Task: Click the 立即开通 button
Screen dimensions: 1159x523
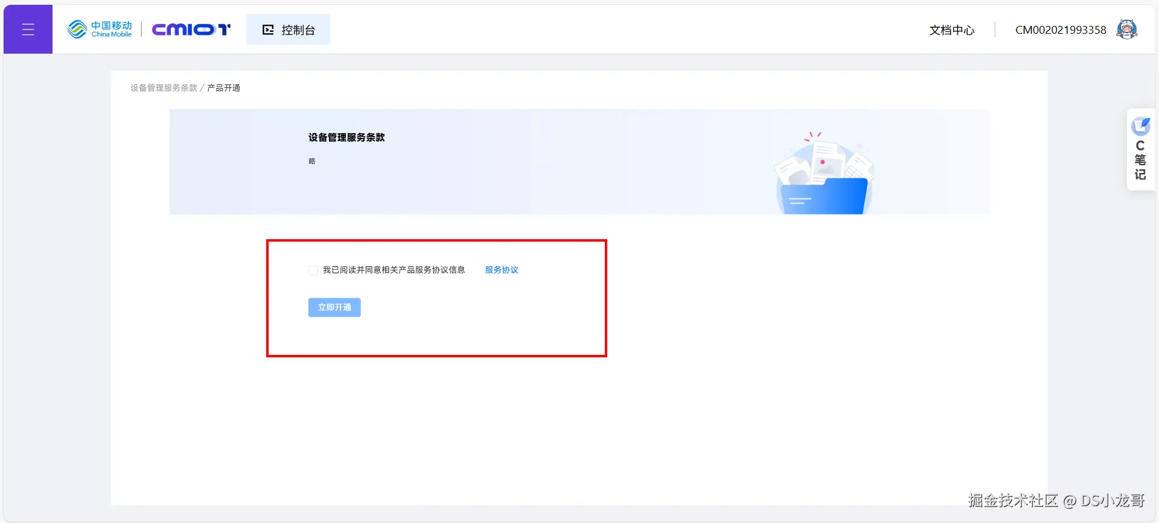Action: [x=334, y=307]
